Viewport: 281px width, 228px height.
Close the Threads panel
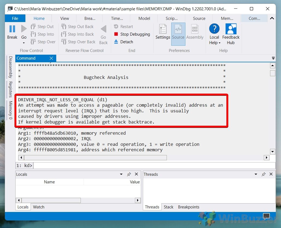[271, 174]
